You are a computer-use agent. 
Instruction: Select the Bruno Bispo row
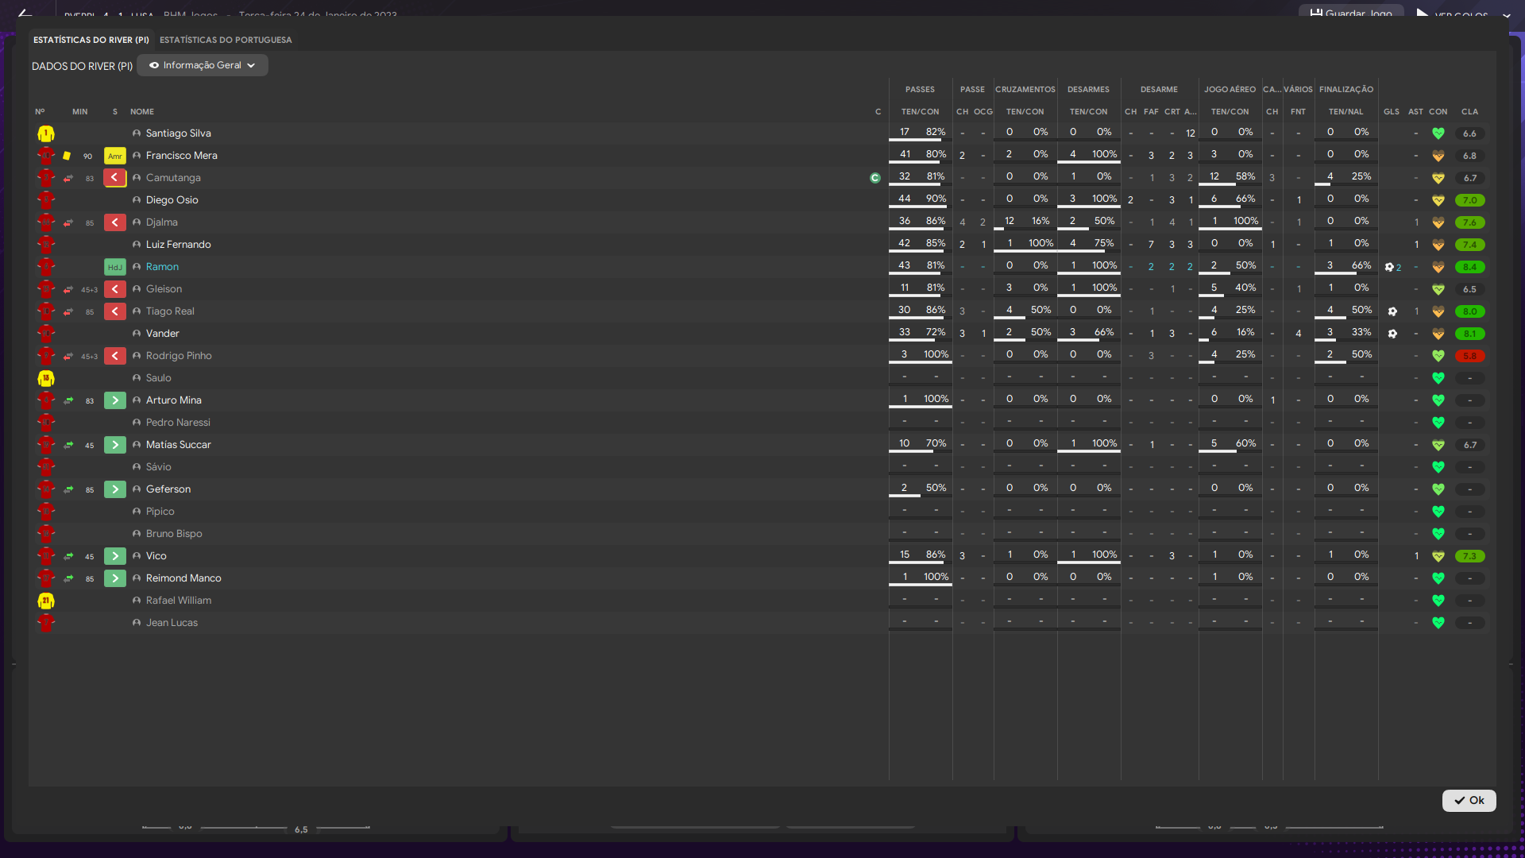[x=762, y=534]
